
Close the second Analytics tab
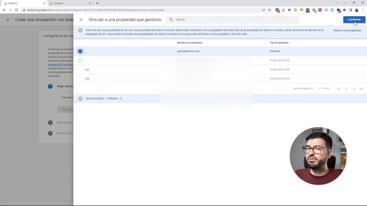pyautogui.click(x=90, y=3)
